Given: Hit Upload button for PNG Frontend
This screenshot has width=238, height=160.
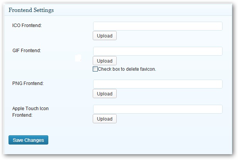Looking at the screenshot, I should pos(104,94).
